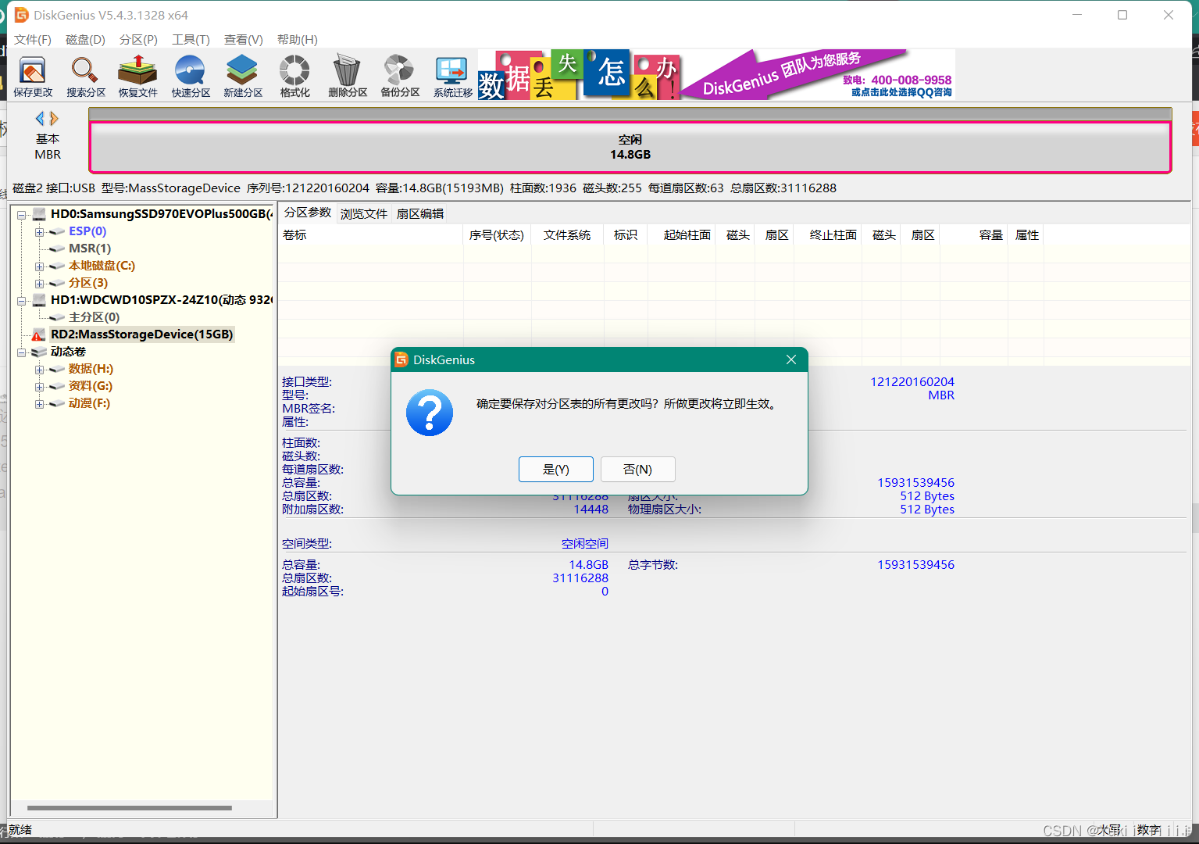This screenshot has width=1199, height=844.
Task: Decline saving with 否(N) button
Action: (638, 470)
